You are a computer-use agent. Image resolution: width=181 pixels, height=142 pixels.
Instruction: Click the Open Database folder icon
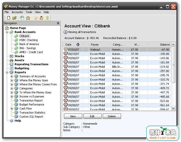point(15,18)
